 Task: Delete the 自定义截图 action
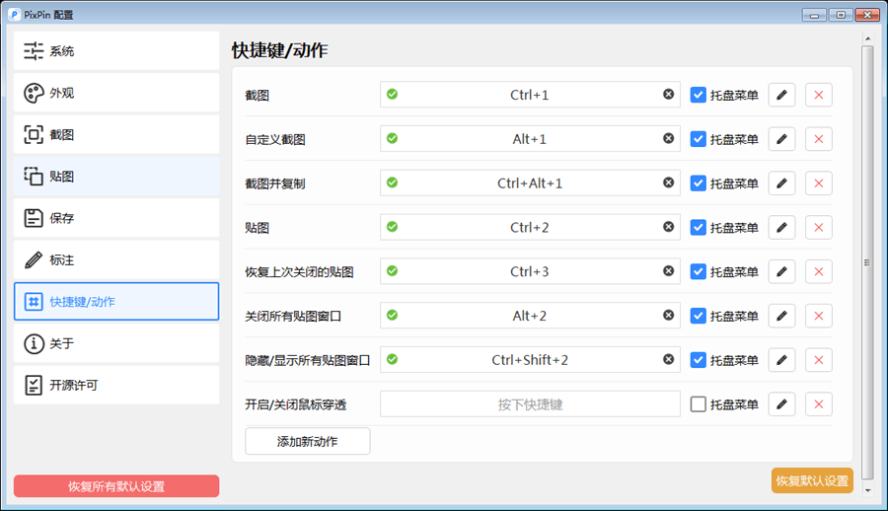(x=818, y=139)
